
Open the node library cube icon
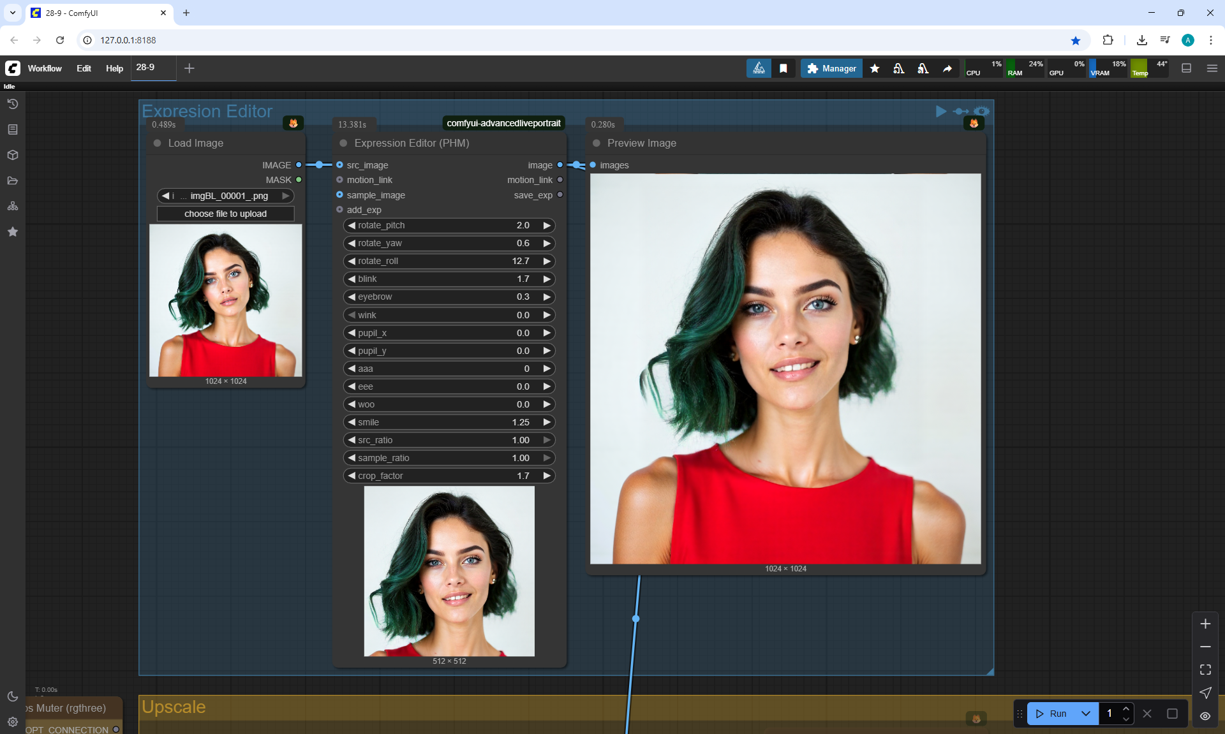pos(12,155)
